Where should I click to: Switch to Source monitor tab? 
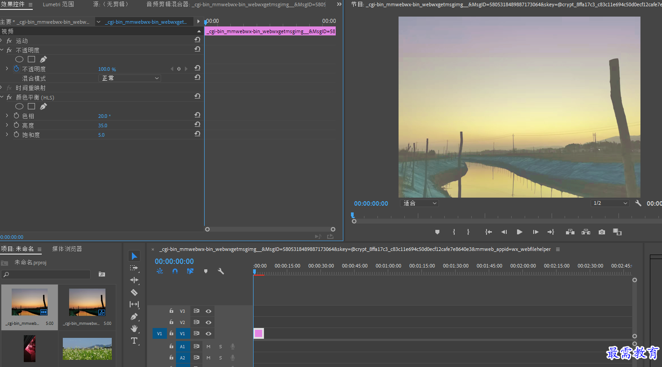111,4
